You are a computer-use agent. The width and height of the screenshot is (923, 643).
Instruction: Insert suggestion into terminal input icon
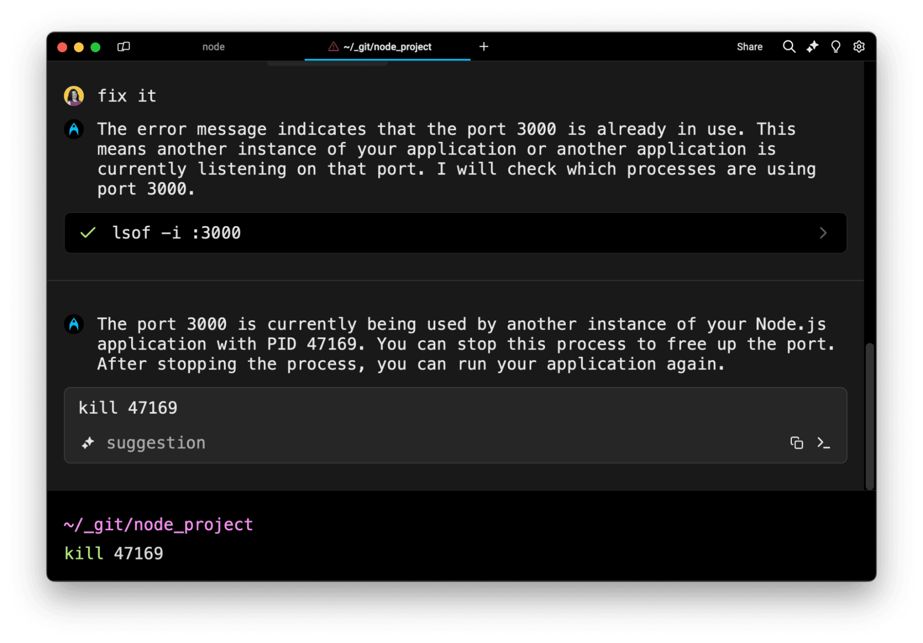coord(823,443)
